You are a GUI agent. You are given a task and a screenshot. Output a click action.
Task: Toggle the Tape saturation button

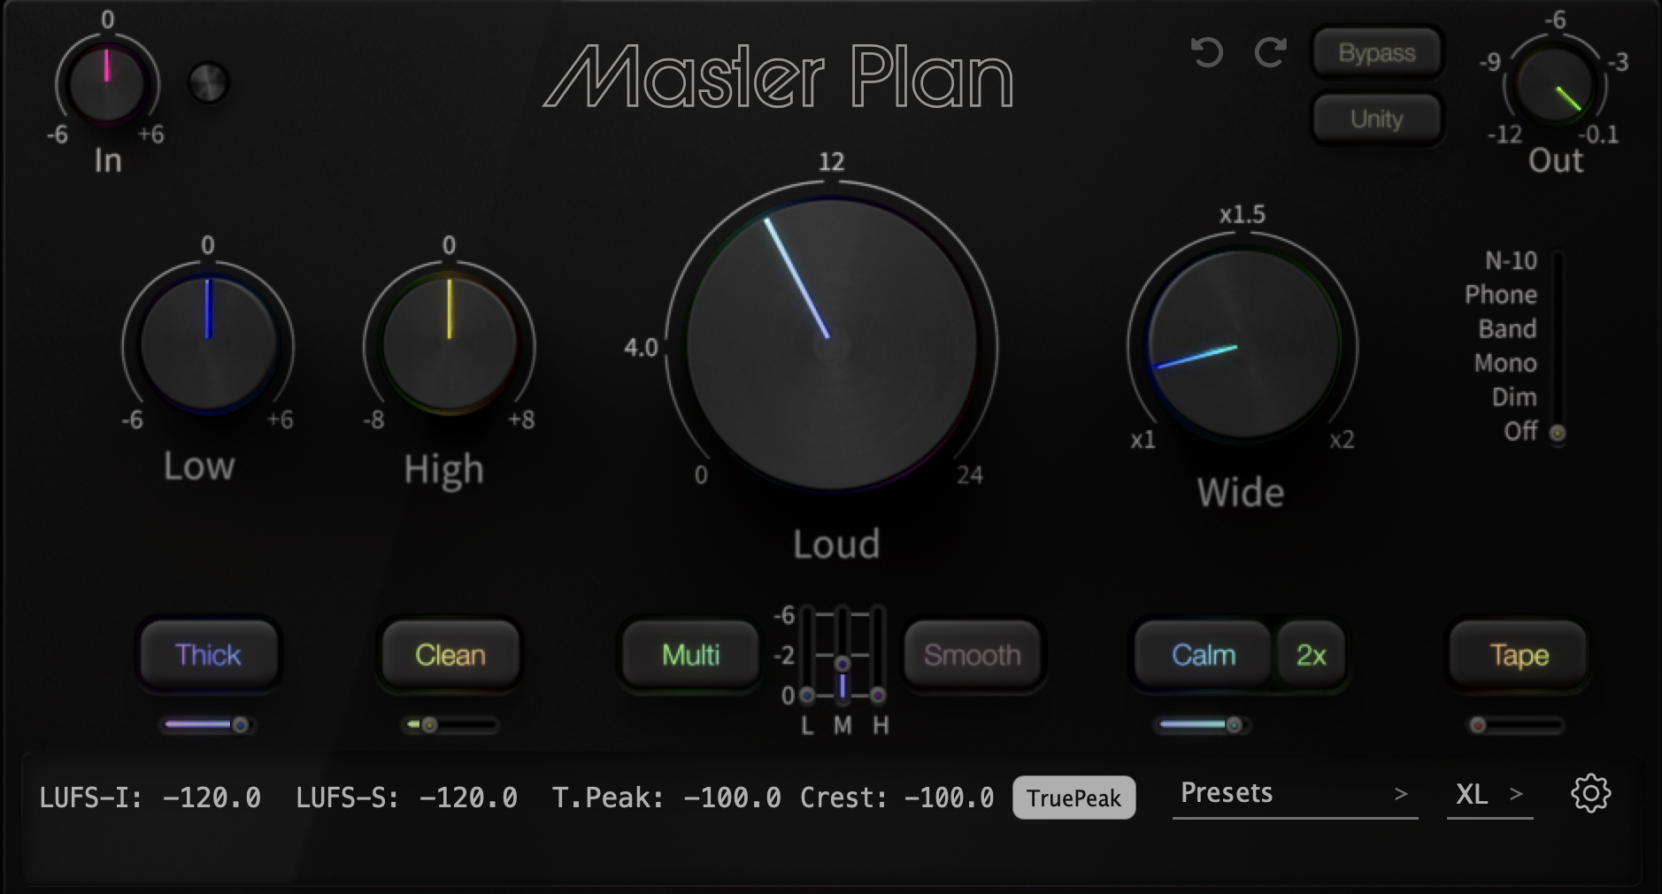click(x=1519, y=655)
